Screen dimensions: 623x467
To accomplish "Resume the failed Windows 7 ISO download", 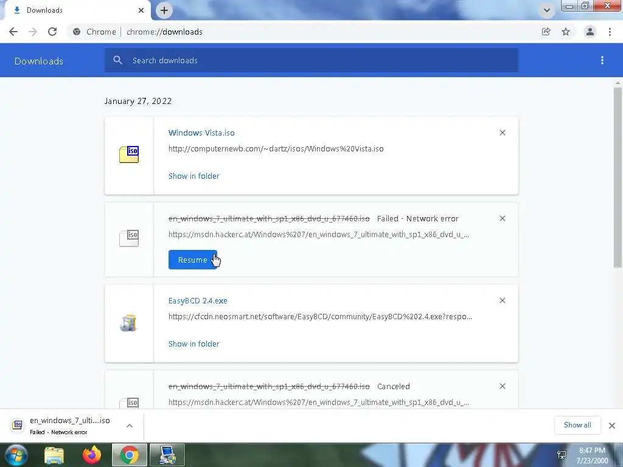I will [x=193, y=260].
